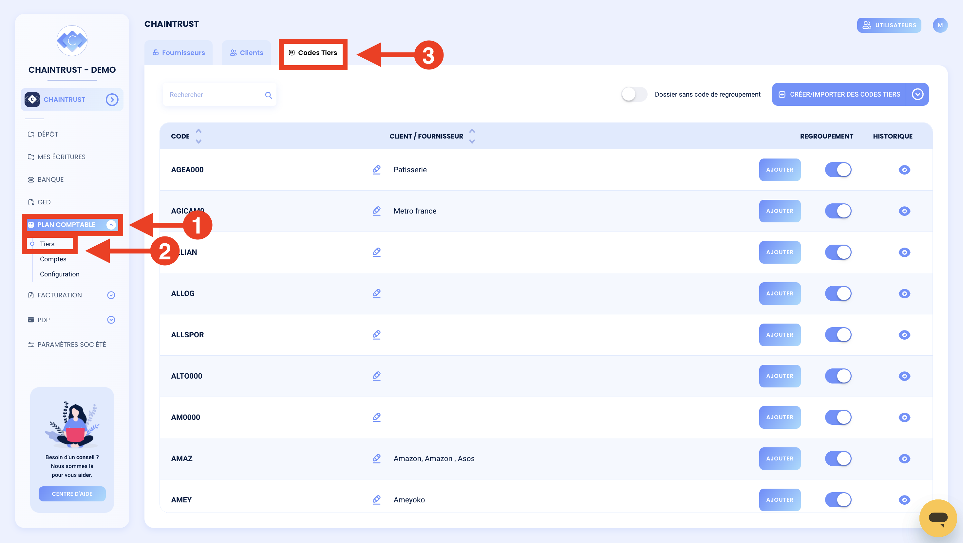Click Ajouter for AMEY
Viewport: 963px width, 543px height.
(780, 500)
